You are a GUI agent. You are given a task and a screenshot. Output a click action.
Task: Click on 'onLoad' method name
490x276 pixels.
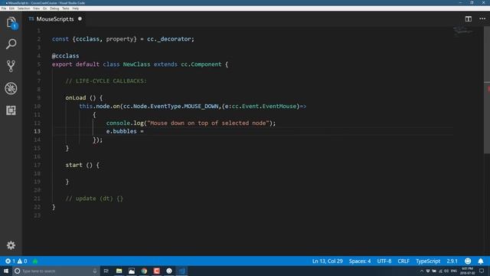(76, 97)
